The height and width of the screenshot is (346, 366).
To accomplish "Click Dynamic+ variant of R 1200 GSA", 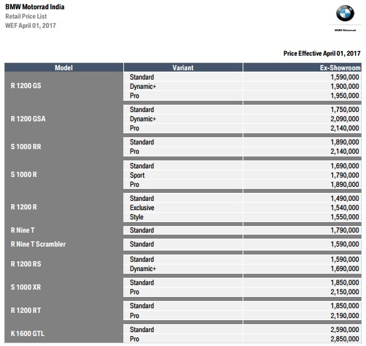I will click(143, 119).
